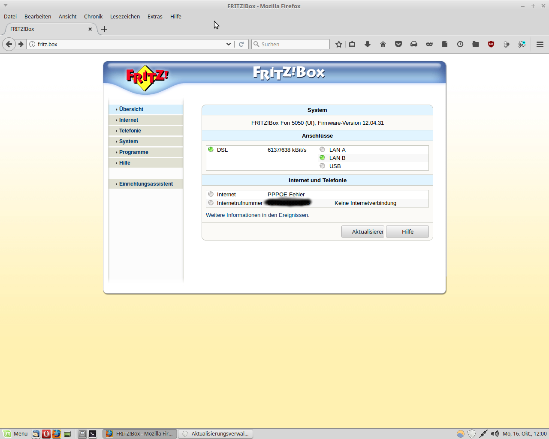This screenshot has width=549, height=439.
Task: Click the 6137/638 kBit/s DSL speed
Action: 287,150
